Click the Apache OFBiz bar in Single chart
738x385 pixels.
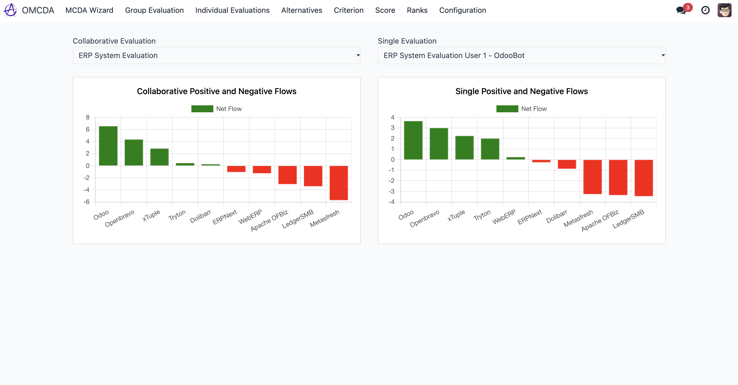coord(618,178)
